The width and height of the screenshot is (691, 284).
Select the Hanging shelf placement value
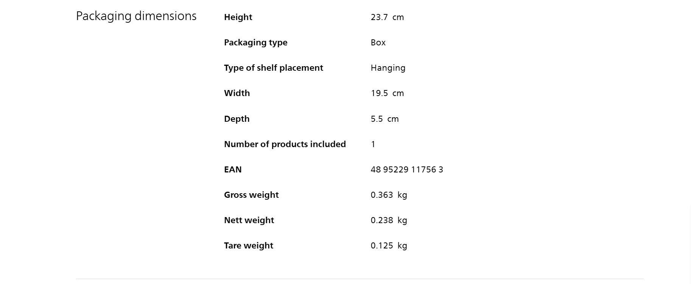(388, 68)
